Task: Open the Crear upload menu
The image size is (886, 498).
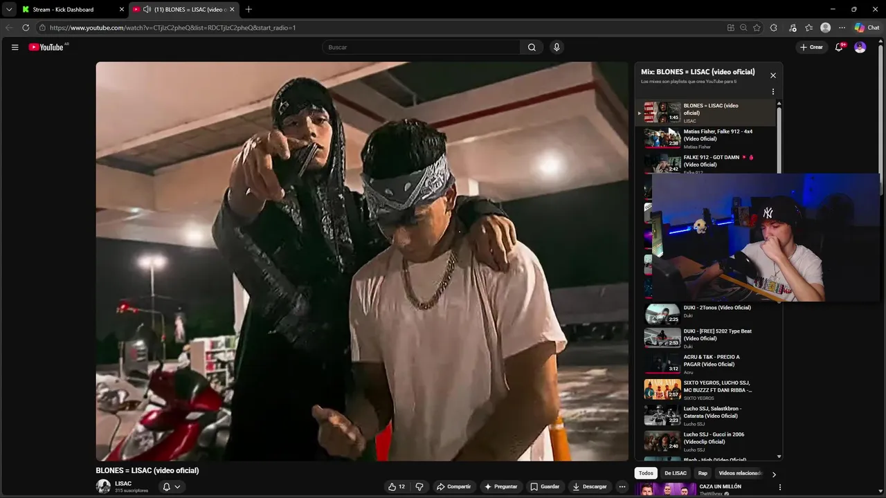Action: (811, 47)
